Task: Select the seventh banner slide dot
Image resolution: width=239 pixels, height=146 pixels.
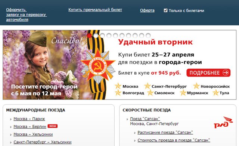Action: coord(128,36)
